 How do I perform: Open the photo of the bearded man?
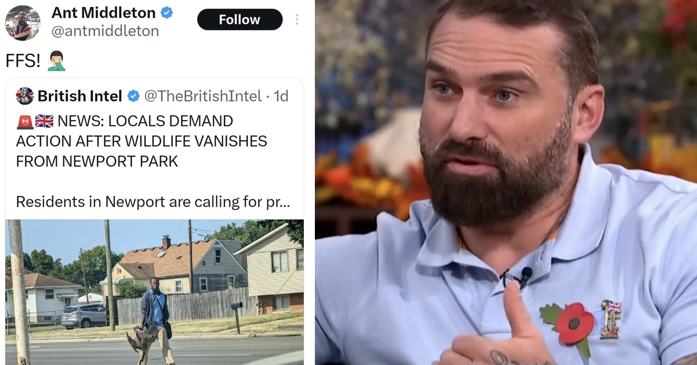click(506, 183)
